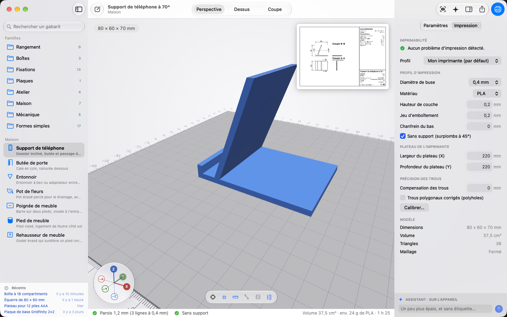Snap view to the −Y axis on gizmo
This screenshot has width=507, height=317.
(x=105, y=289)
